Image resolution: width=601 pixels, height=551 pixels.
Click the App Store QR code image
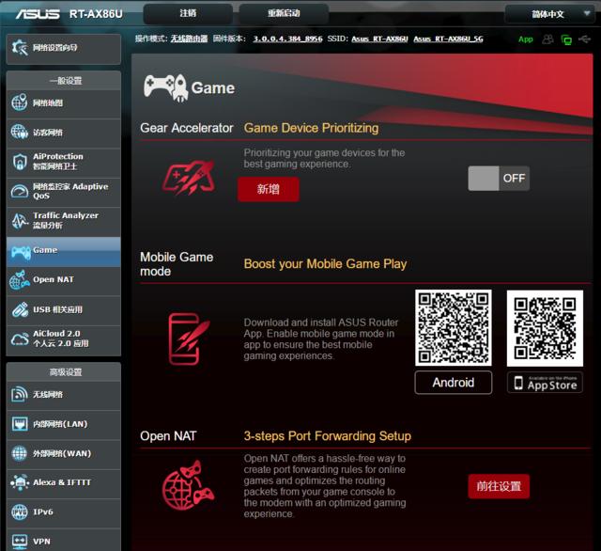pos(545,328)
